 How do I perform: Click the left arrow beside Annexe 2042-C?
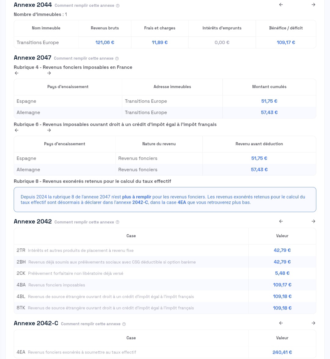281,323
